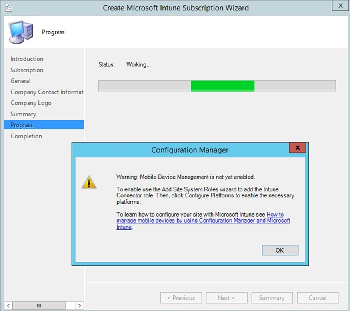Click the 'Status:' label

tap(107, 64)
